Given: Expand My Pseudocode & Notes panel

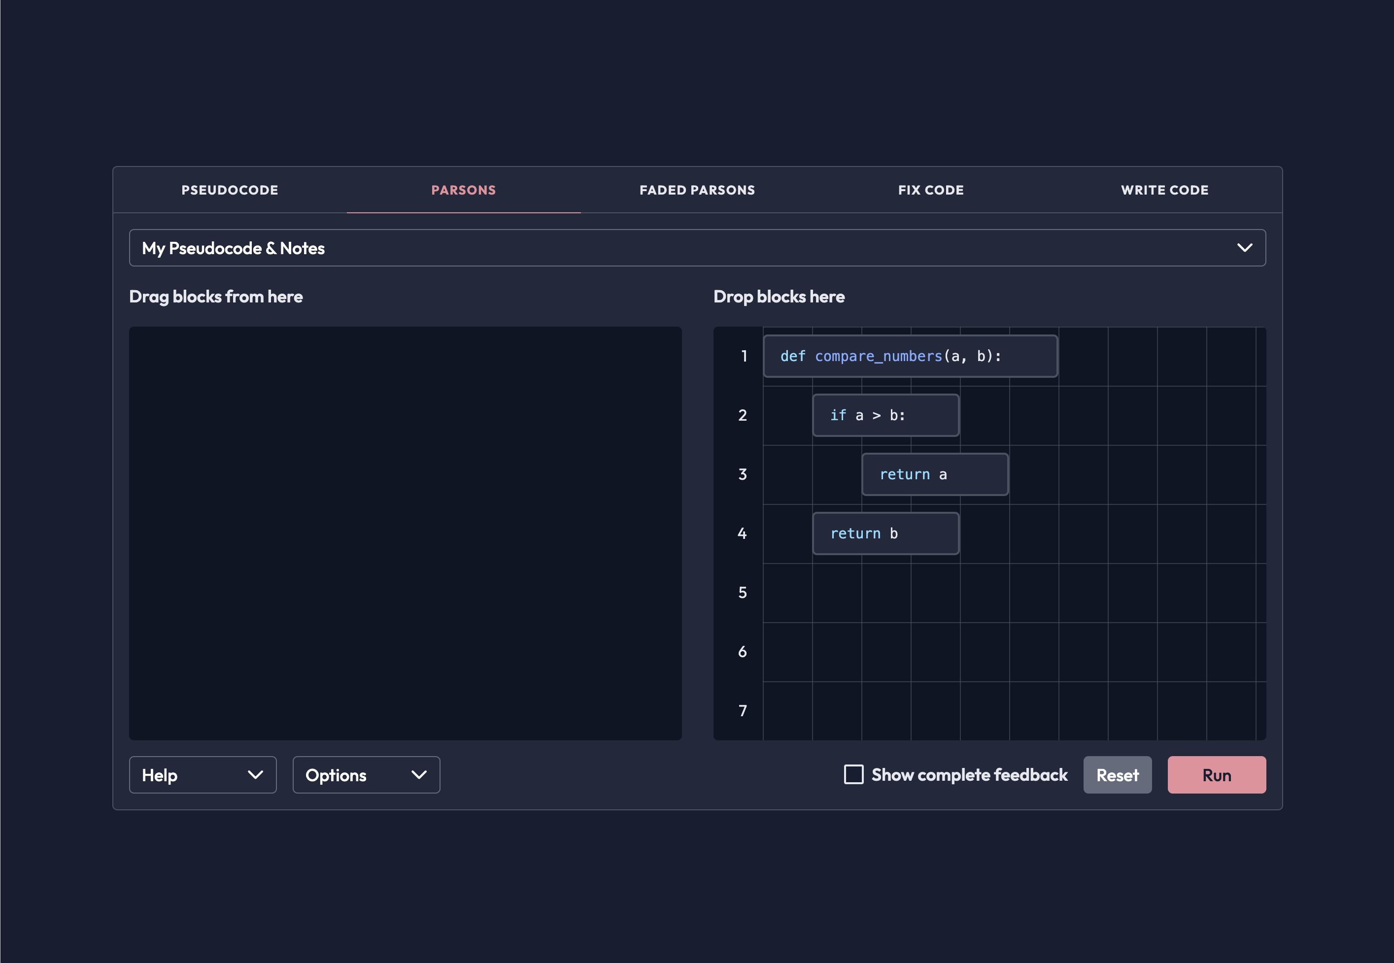Looking at the screenshot, I should coord(697,248).
